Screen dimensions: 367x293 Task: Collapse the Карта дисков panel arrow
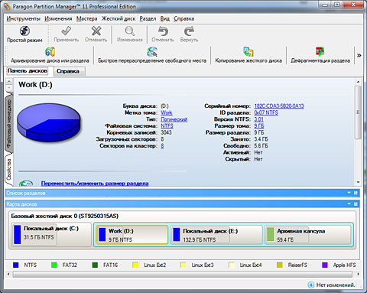coord(349,204)
